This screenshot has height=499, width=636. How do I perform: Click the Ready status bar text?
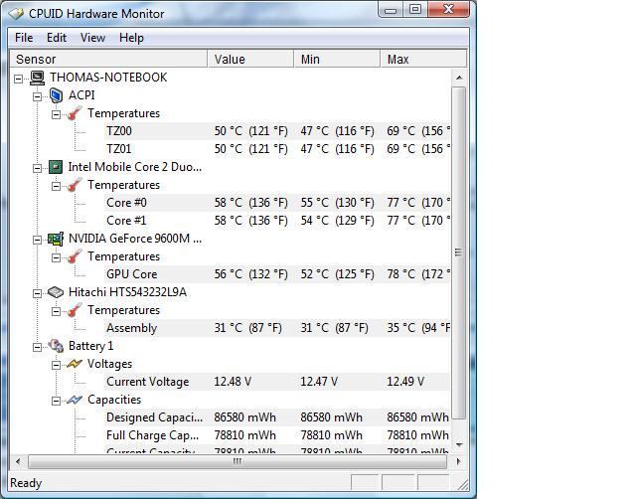pos(26,483)
